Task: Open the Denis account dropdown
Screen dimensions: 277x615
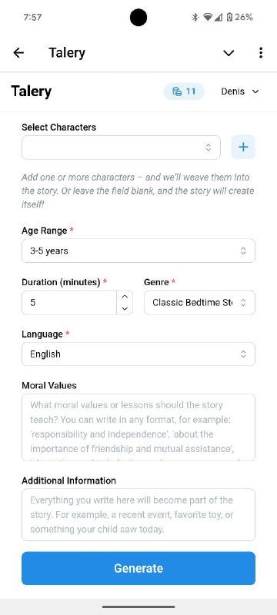Action: [x=240, y=91]
